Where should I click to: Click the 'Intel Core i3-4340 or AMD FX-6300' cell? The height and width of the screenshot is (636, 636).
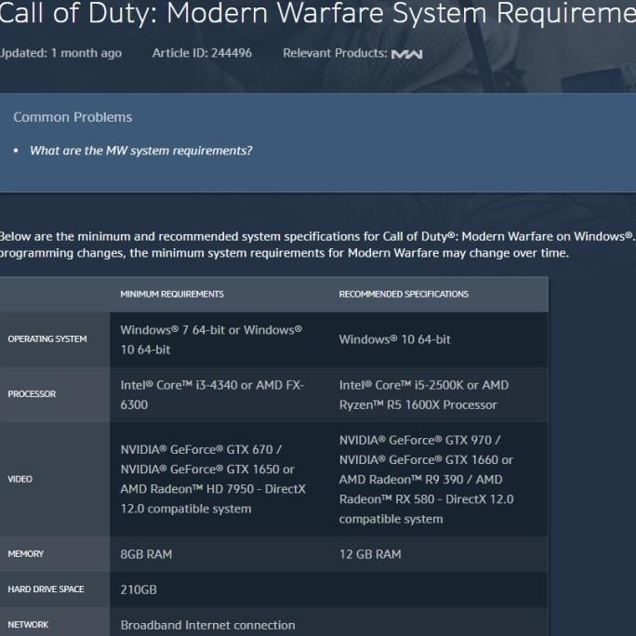point(219,394)
